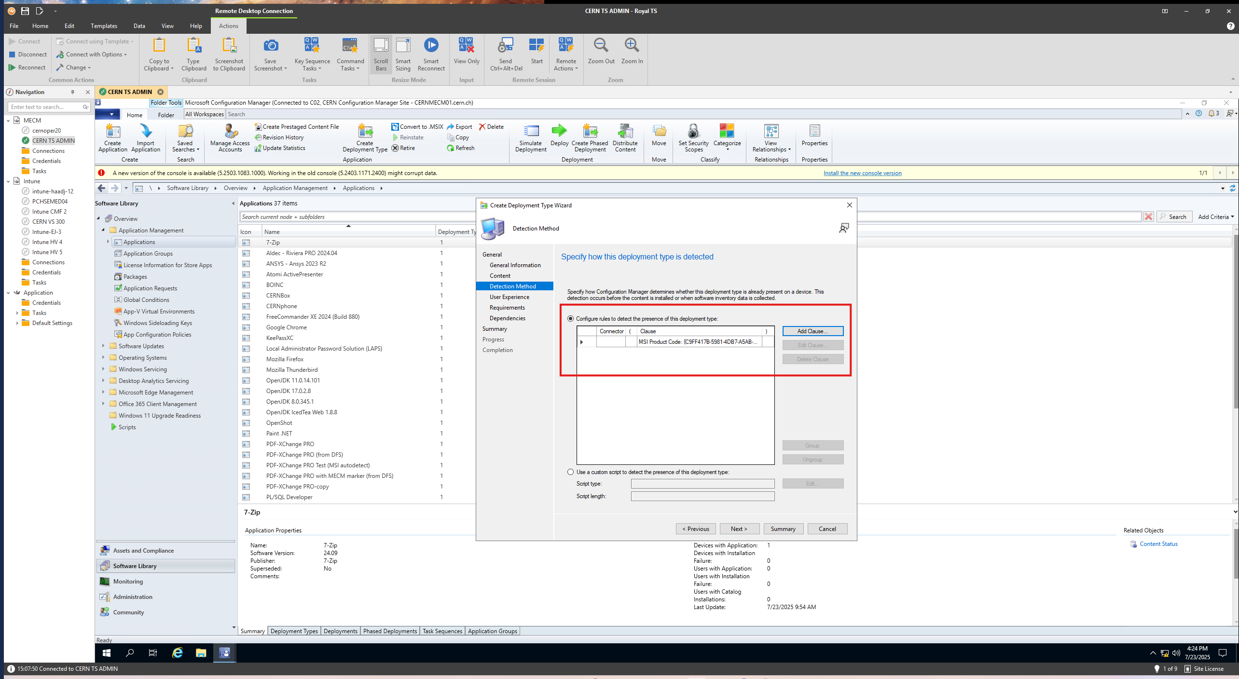Switch to the Folder ribbon tab
The width and height of the screenshot is (1239, 679).
tap(165, 115)
